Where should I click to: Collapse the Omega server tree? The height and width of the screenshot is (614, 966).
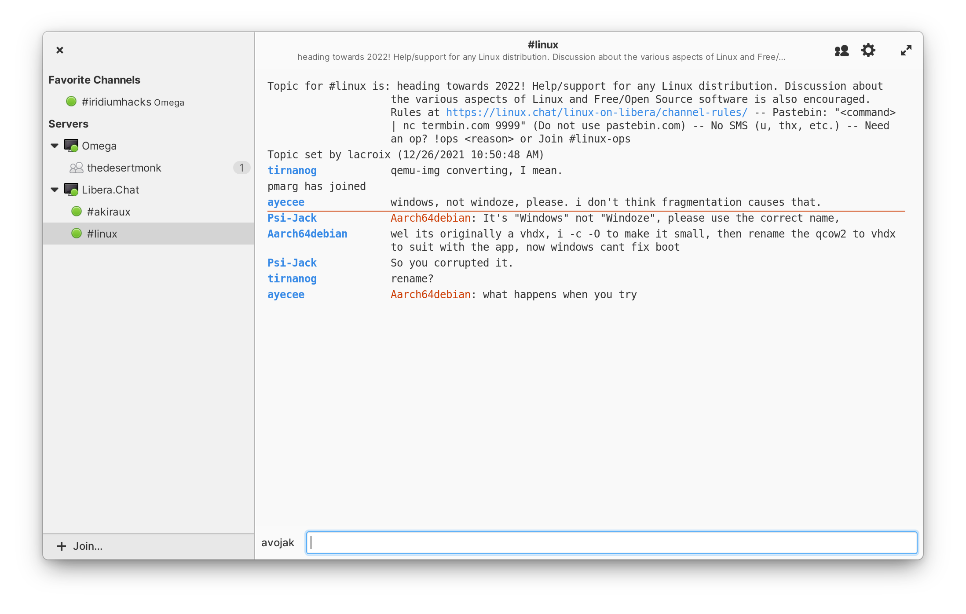pos(55,146)
